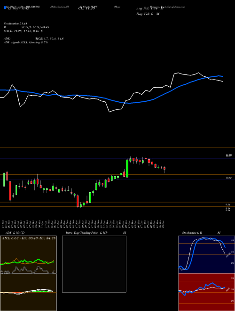Image resolution: width=235 pixels, height=311 pixels.
Task: Click the ADX (MGR) 6.7, 30.4, 34.8 line
Action: pyautogui.click(x=34, y=39)
